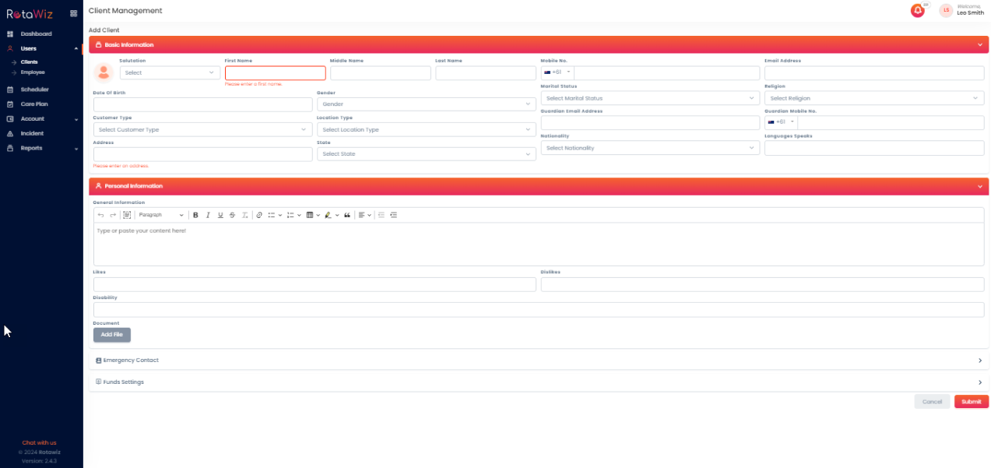The width and height of the screenshot is (991, 468).
Task: Click the client profile avatar image
Action: (104, 72)
